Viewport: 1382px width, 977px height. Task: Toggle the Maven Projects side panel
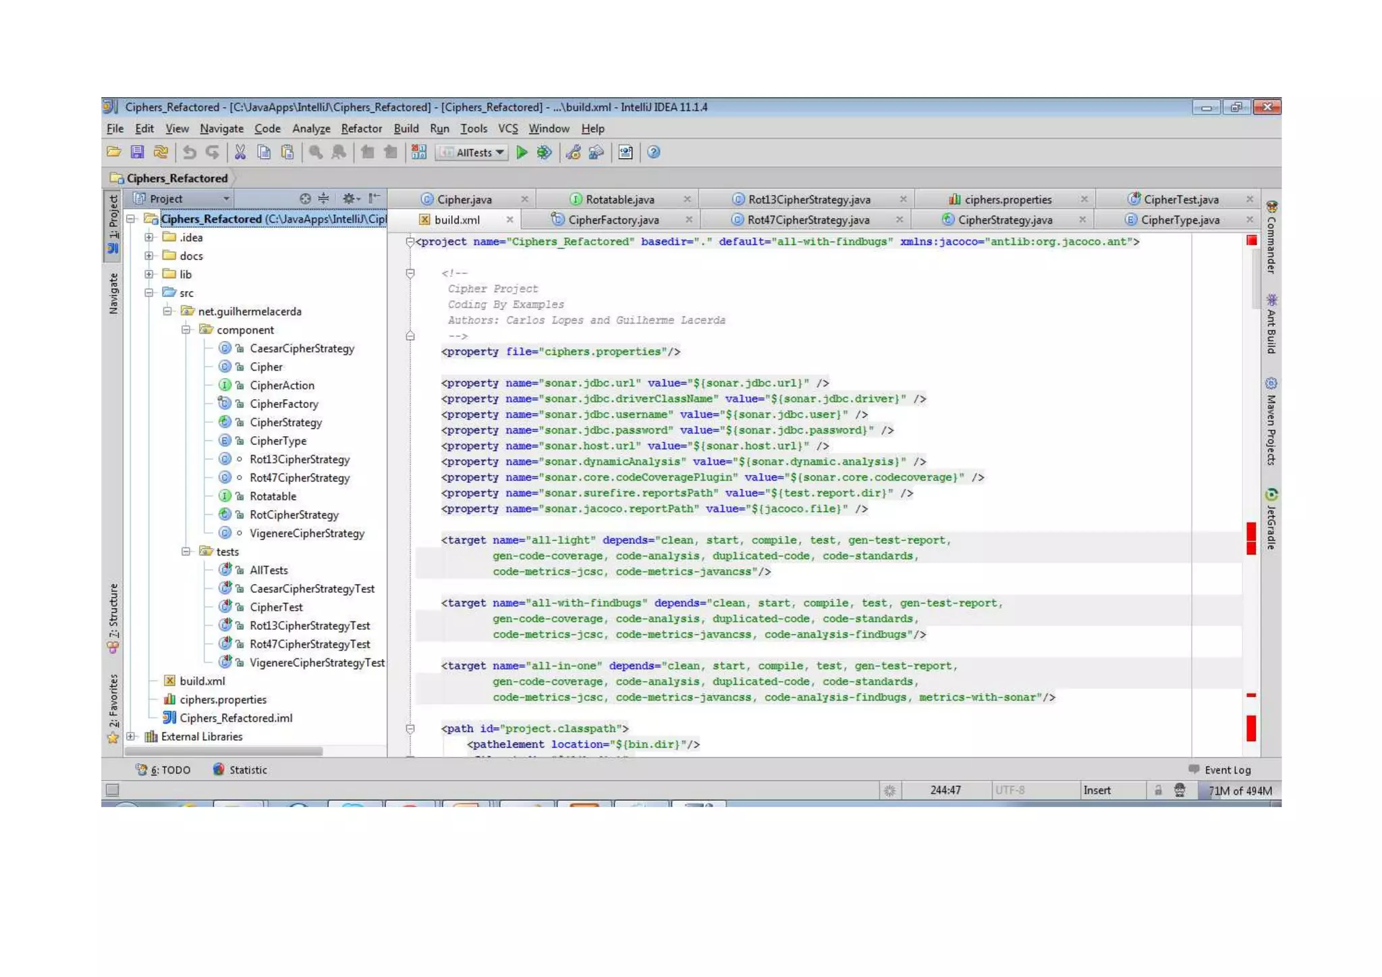point(1271,423)
